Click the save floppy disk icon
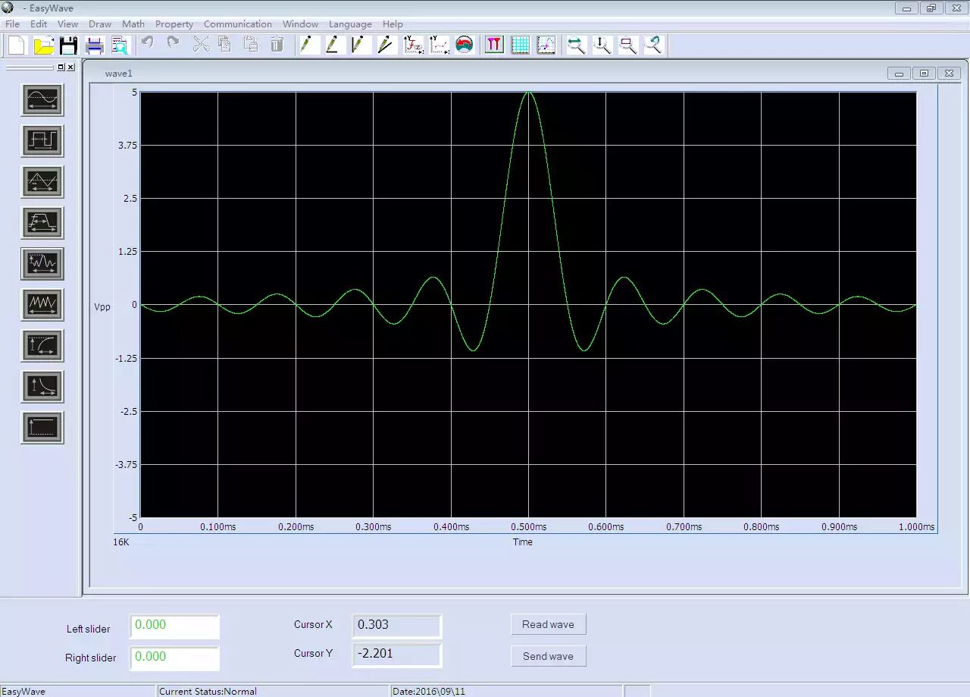 [x=69, y=45]
